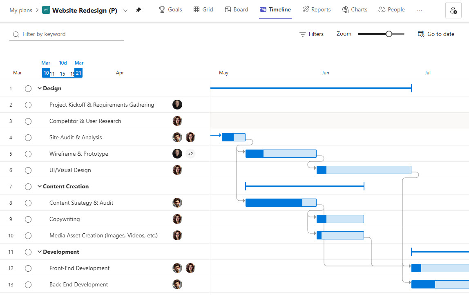Click the UI/Visual Design Gantt bar

[x=364, y=170]
